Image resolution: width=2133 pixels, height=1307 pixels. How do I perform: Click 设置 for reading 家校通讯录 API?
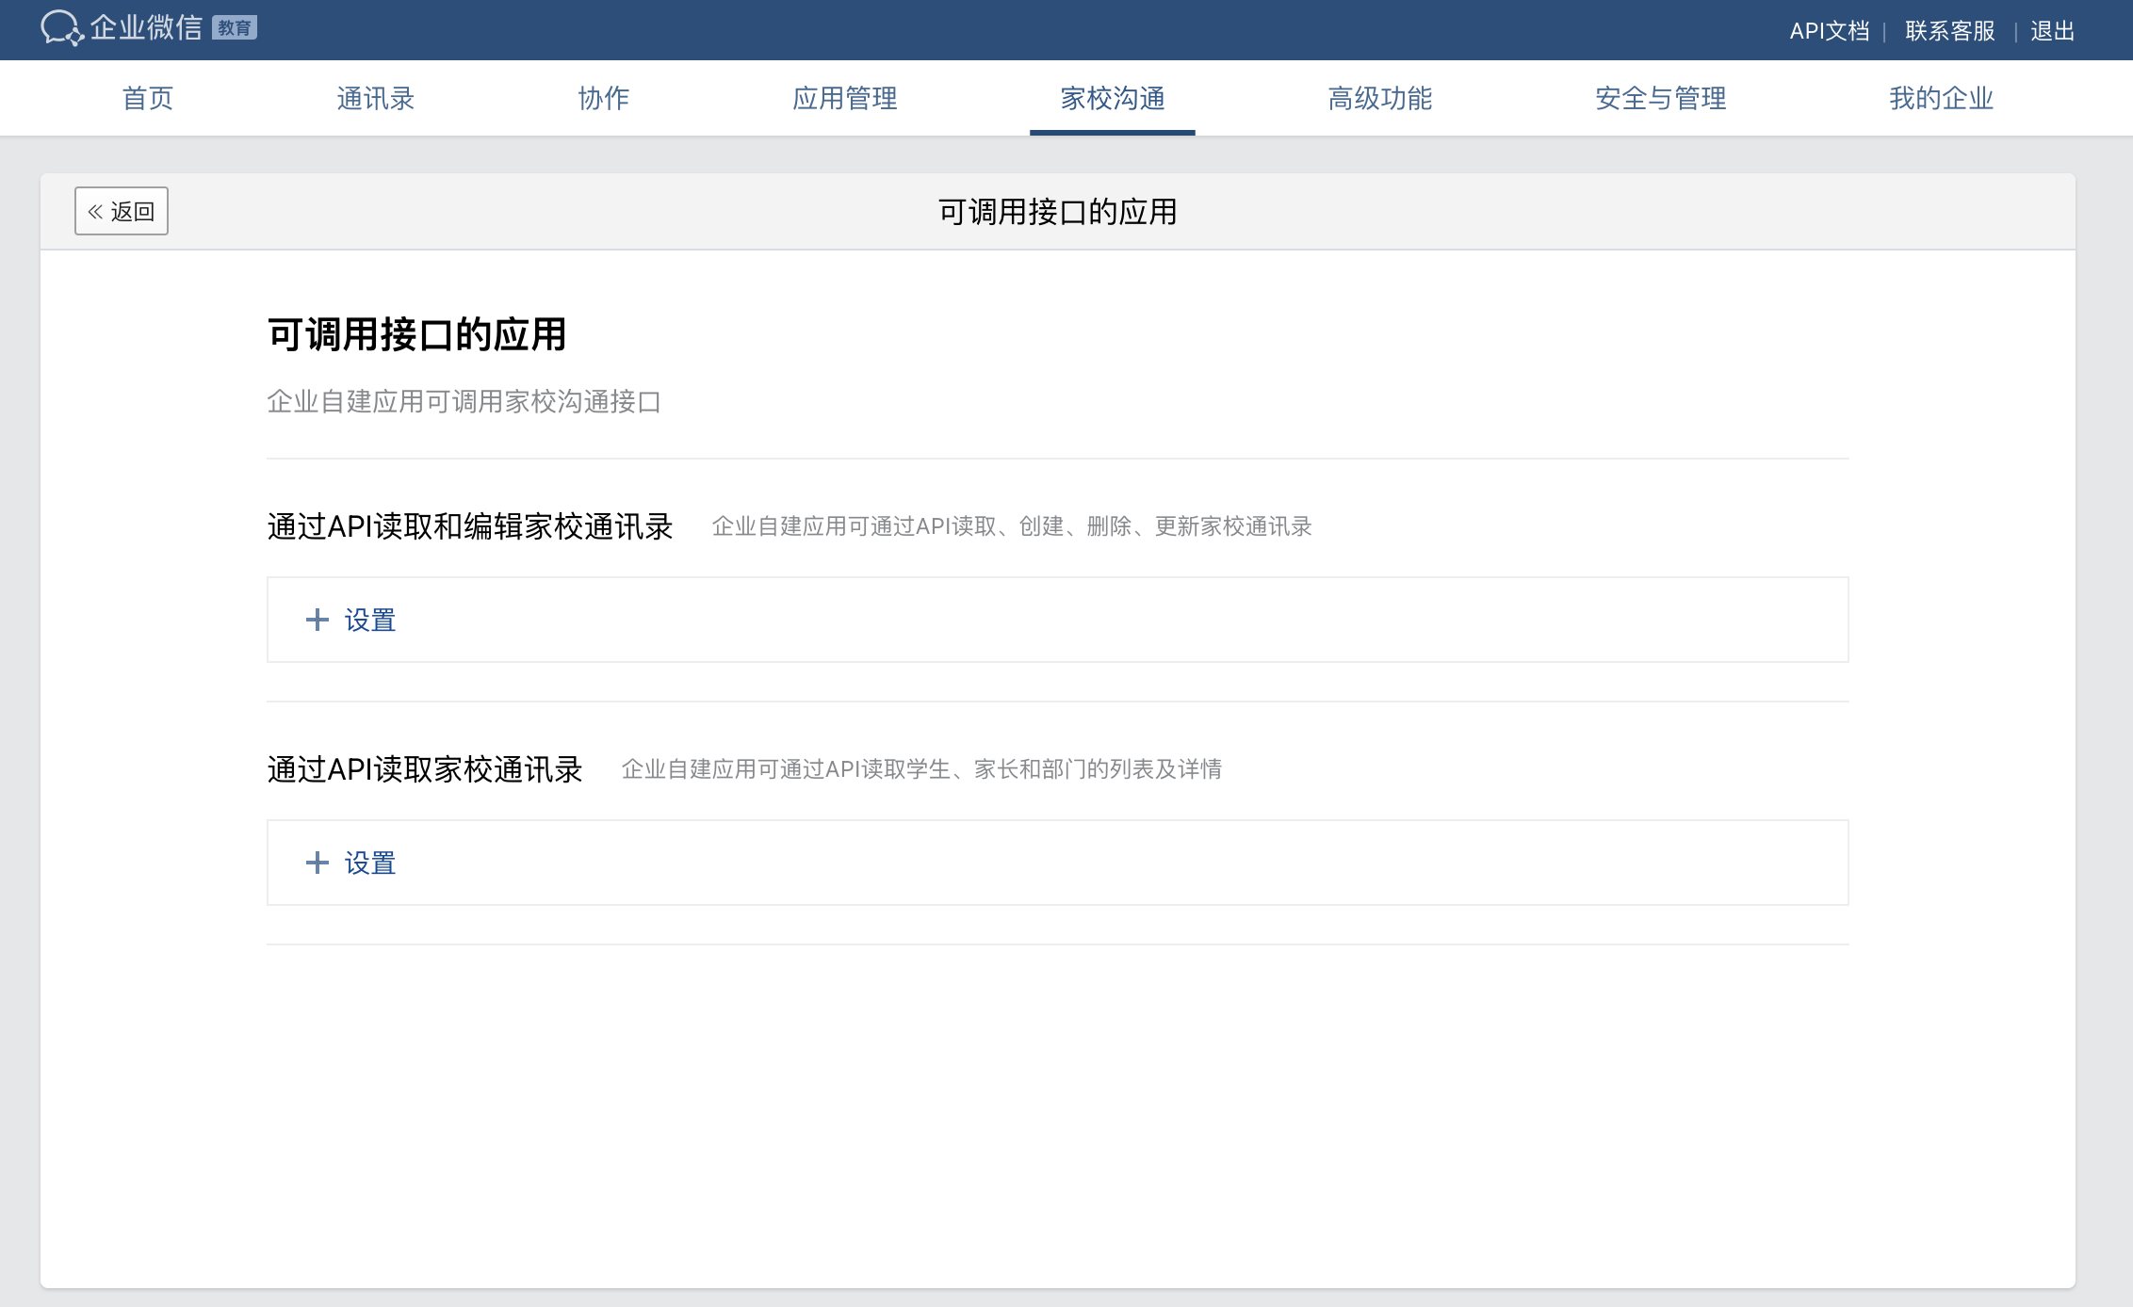[x=370, y=863]
